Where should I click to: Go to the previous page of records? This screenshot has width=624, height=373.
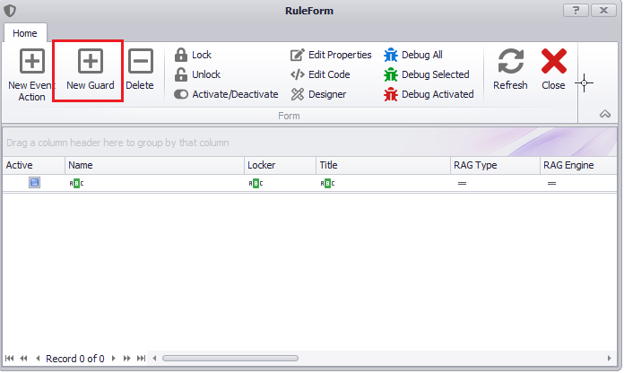[x=24, y=359]
